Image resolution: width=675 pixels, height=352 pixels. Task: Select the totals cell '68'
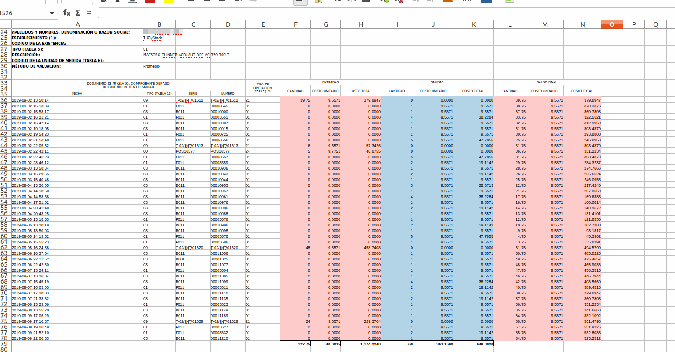pos(397,344)
